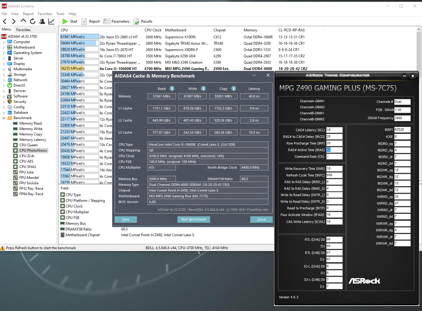Open the View menu
Image resolution: width=422 pixels, height=311 pixels.
[x=15, y=14]
